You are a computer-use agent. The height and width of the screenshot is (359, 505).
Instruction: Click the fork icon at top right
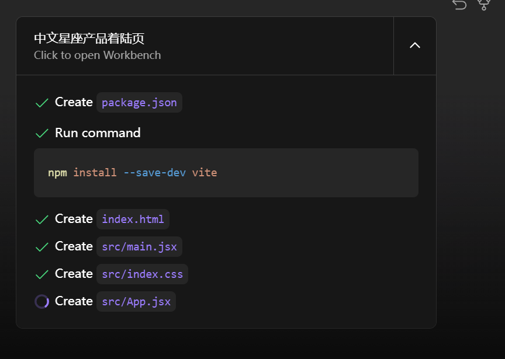pyautogui.click(x=484, y=5)
